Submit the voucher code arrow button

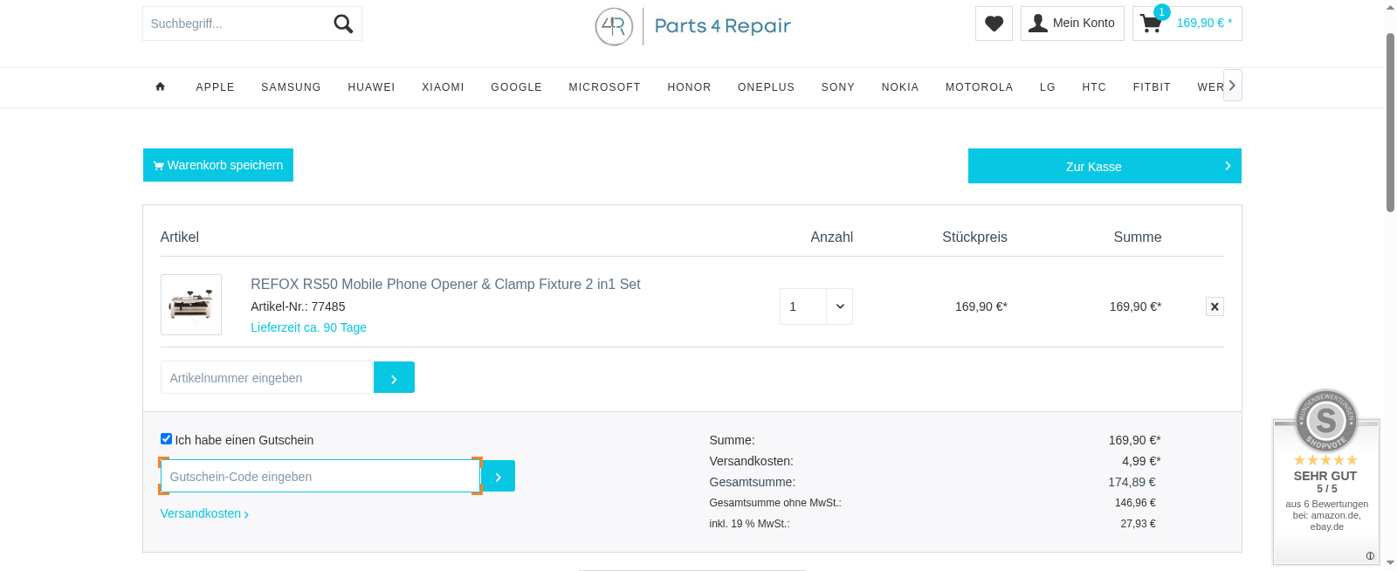tap(498, 476)
